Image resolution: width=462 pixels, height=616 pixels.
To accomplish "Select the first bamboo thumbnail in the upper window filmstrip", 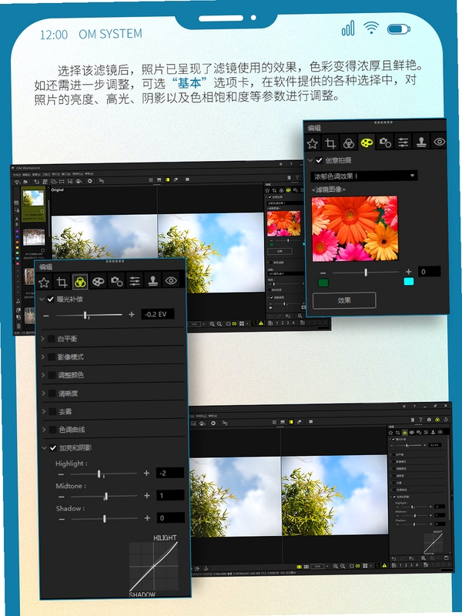I will pyautogui.click(x=33, y=203).
